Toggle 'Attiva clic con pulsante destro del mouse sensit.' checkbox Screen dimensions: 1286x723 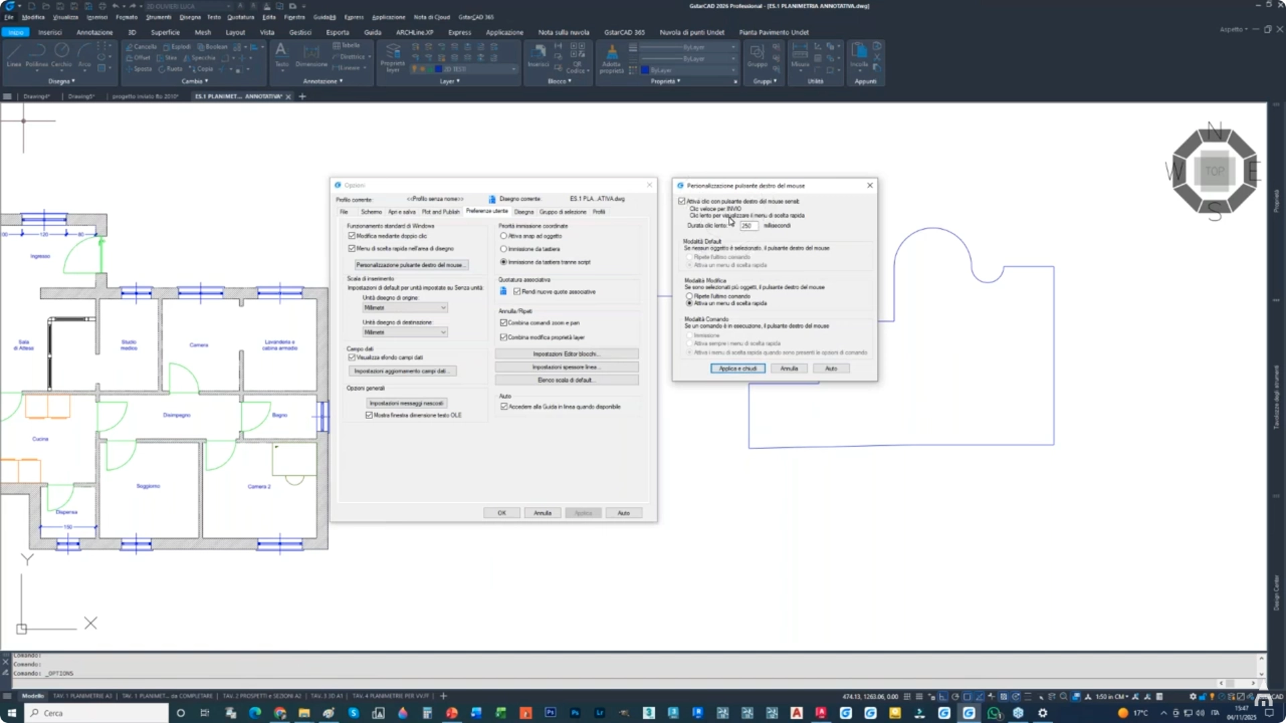tap(682, 201)
